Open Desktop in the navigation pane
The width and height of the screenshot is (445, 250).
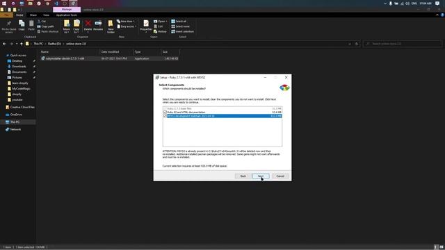(17, 61)
